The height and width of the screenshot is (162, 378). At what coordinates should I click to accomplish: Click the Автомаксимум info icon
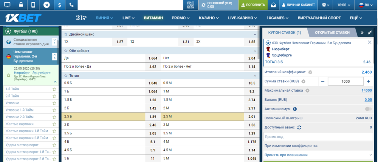(x=294, y=109)
